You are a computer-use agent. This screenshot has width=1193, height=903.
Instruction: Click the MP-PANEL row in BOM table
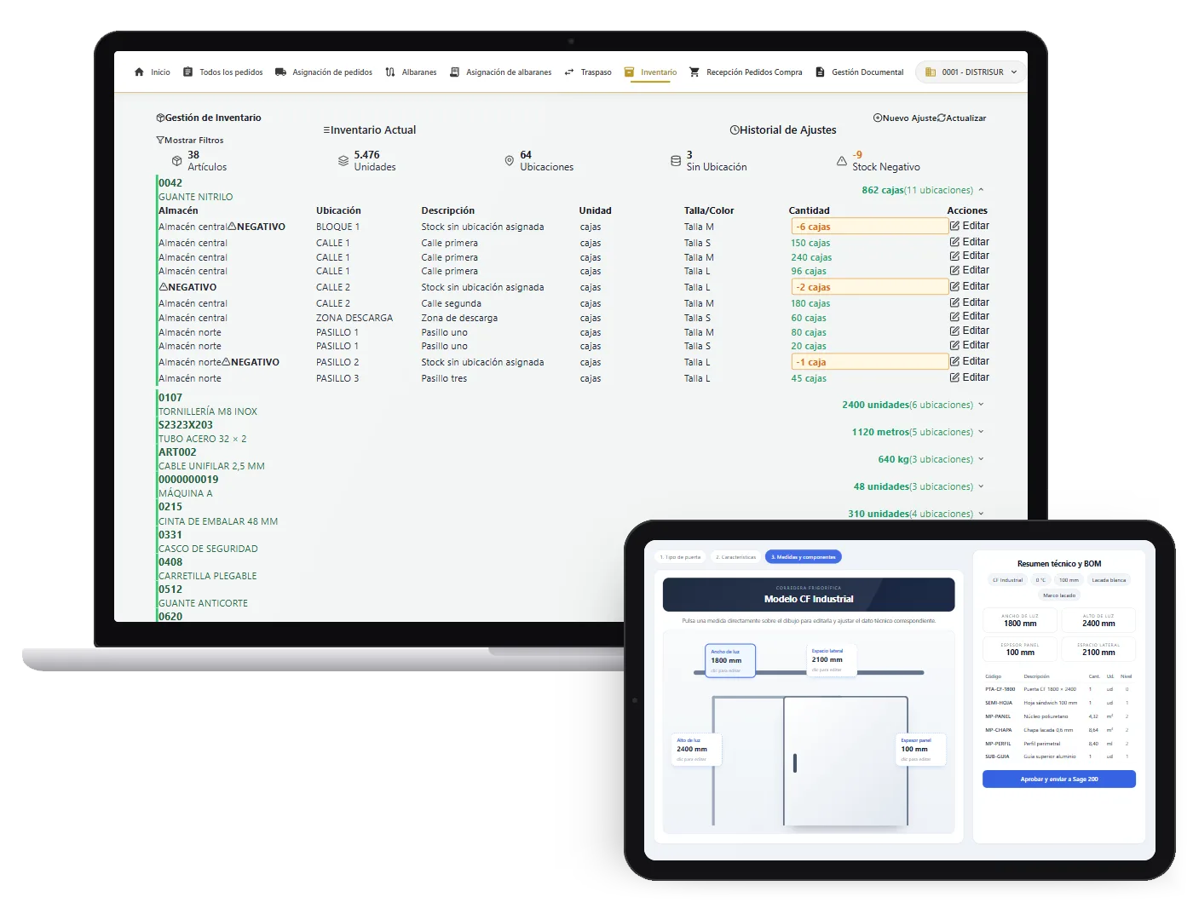(x=1059, y=716)
